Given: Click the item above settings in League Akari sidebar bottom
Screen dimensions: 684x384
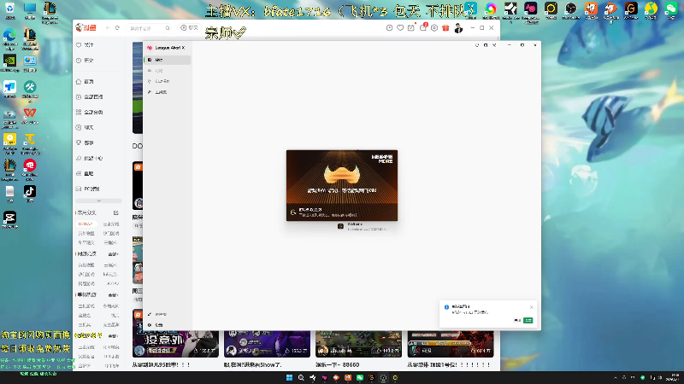Looking at the screenshot, I should [x=168, y=314].
